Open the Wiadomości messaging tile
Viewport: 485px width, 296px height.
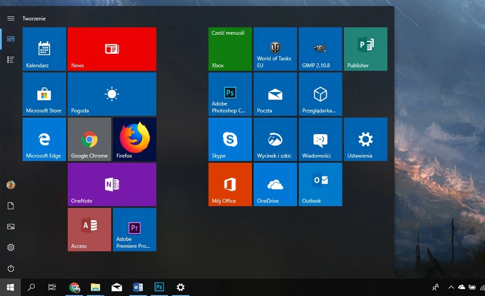tap(321, 139)
